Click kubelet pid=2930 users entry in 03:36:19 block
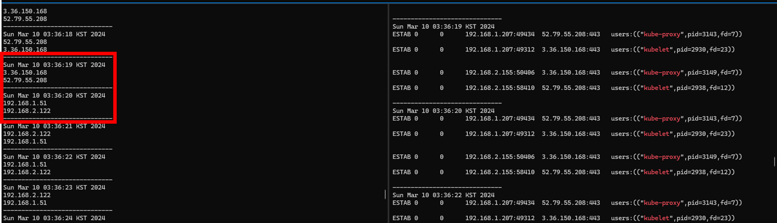The width and height of the screenshot is (777, 223). 673,50
